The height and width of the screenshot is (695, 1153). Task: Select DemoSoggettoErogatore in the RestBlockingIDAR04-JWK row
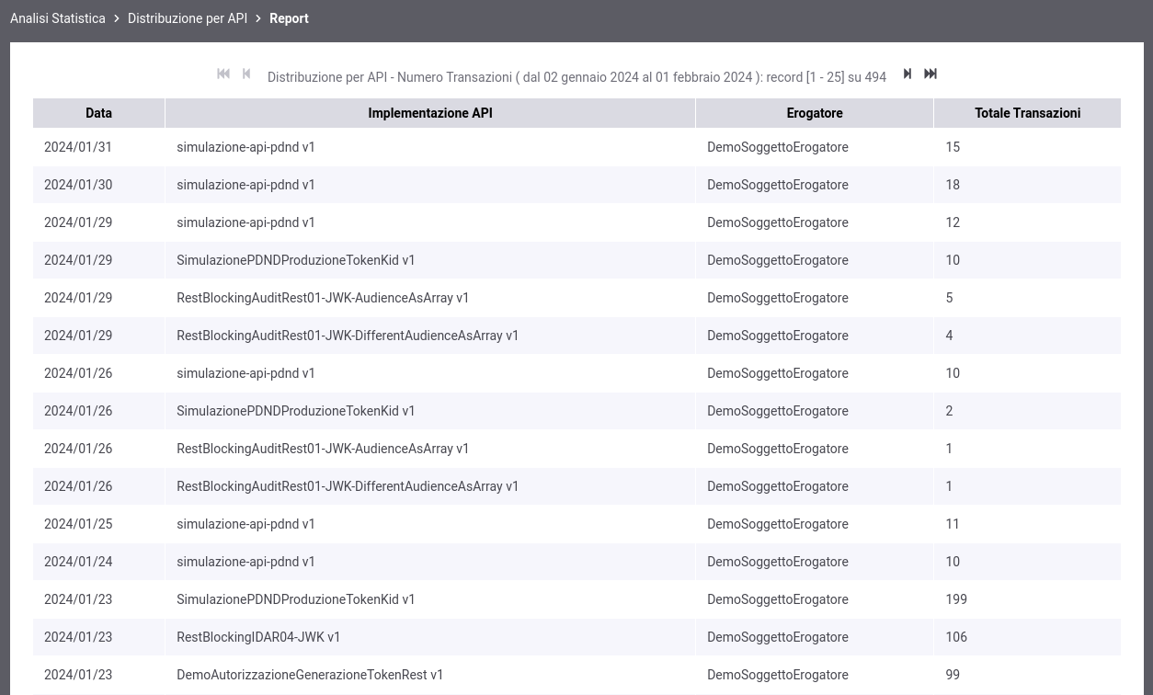point(778,637)
